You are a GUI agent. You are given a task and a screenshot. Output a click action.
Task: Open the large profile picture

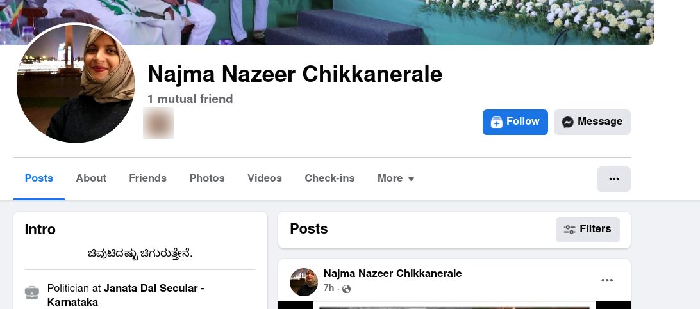(x=76, y=84)
